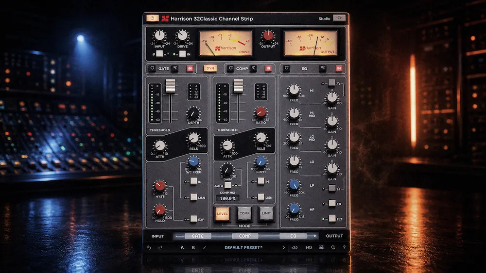
Task: Click the HI band FREQ knob
Action: click(294, 90)
